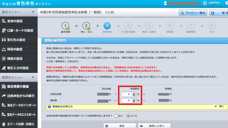Click the 弥生データのエクスポート export icon
The width and height of the screenshot is (228, 128).
(4, 115)
